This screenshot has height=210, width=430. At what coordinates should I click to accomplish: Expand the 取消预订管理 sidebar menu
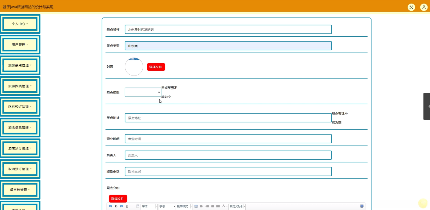(x=20, y=169)
